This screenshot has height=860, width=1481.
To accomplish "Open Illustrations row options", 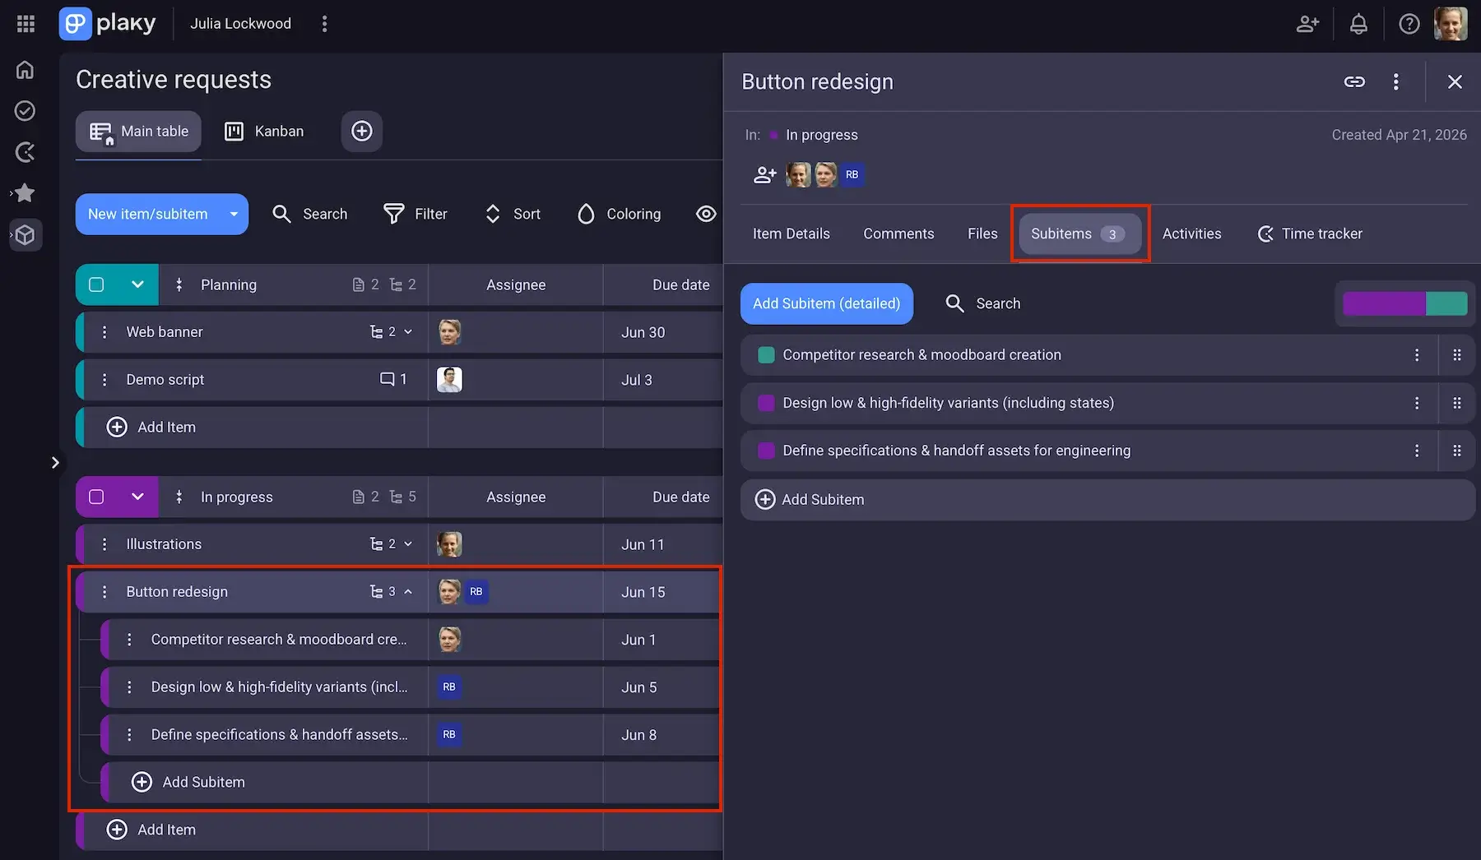I will click(x=104, y=544).
